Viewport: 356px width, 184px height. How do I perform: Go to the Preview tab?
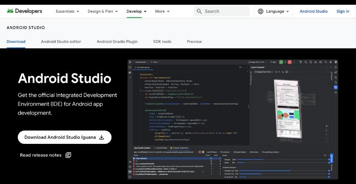click(194, 41)
